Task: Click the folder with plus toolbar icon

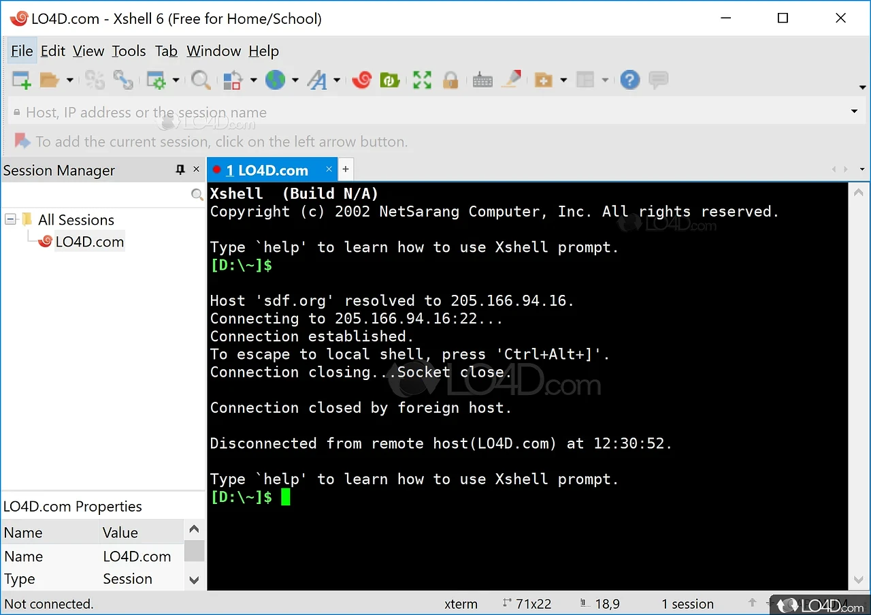Action: point(544,80)
